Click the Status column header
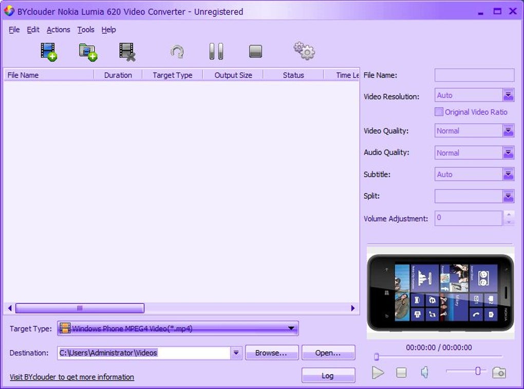This screenshot has height=389, width=524. 293,75
